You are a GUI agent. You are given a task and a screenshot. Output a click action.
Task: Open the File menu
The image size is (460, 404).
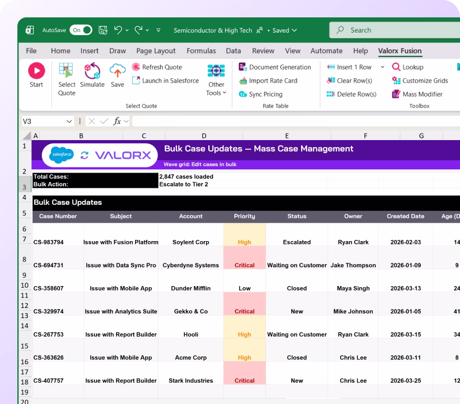(x=31, y=51)
